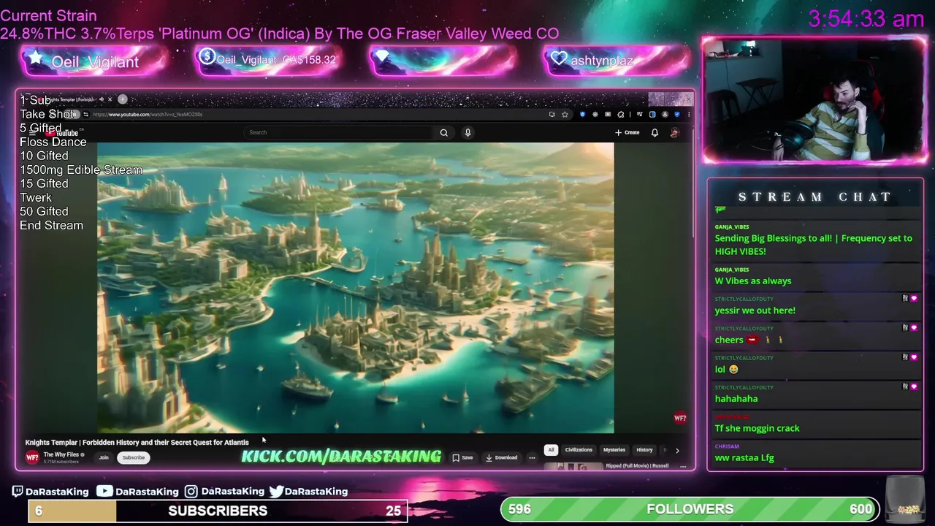Viewport: 935px width, 526px height.
Task: Click 'ww rastaa Lfg' chat message
Action: (744, 458)
